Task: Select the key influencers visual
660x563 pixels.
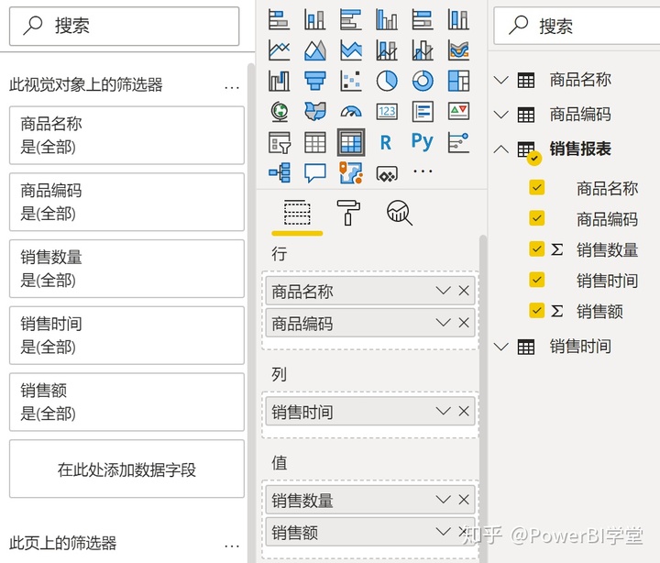Action: click(458, 142)
